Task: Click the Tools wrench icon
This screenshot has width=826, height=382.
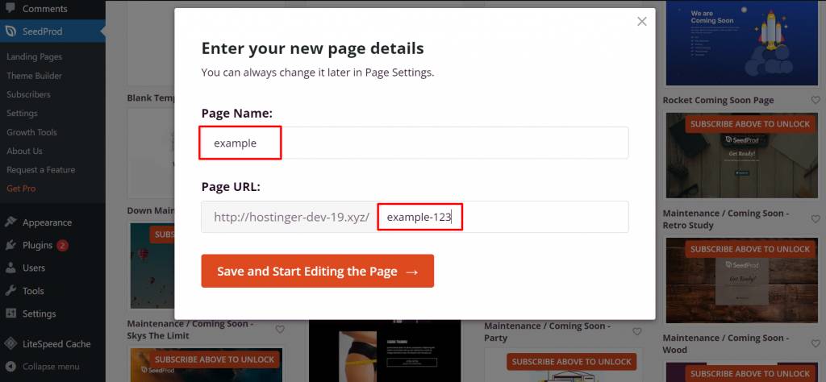Action: [x=10, y=291]
